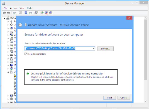149x109 pixels.
Task: Minimize the Device Manager window
Action: pyautogui.click(x=132, y=3)
